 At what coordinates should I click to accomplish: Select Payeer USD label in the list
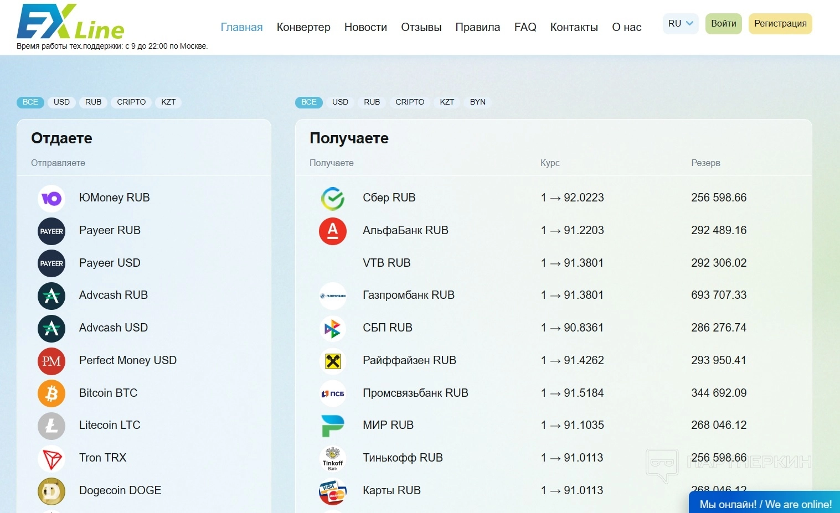click(x=110, y=263)
